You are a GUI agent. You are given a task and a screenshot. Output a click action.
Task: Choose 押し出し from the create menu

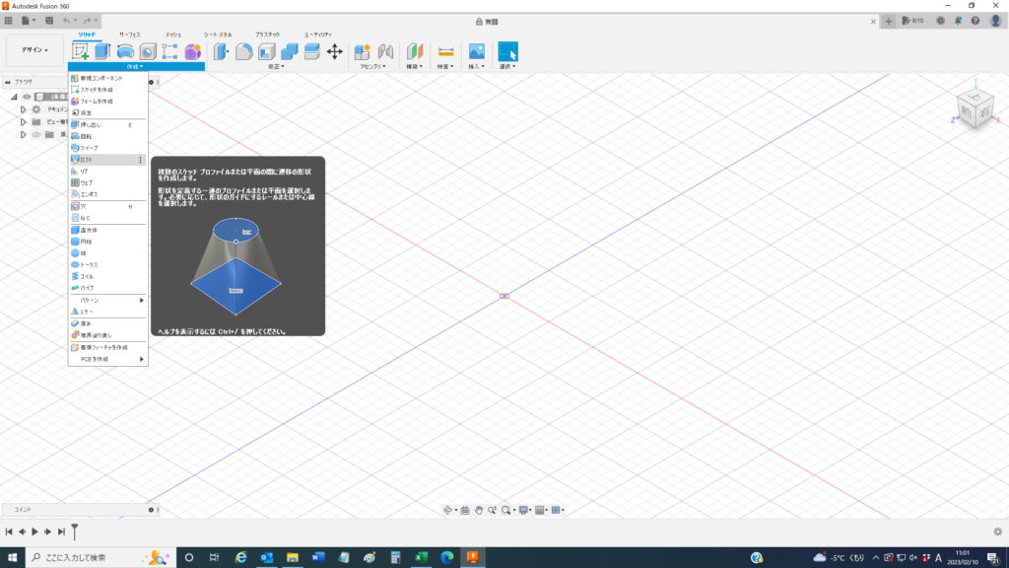click(x=108, y=125)
